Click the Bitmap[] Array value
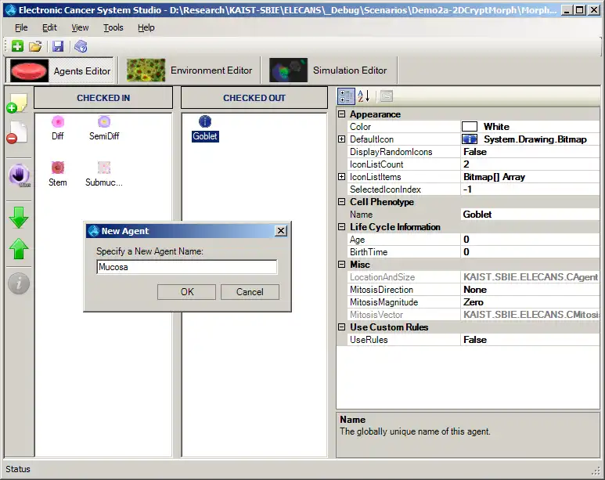The height and width of the screenshot is (480, 605). click(x=530, y=177)
